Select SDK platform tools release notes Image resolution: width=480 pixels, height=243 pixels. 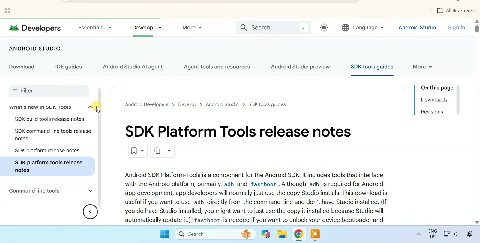click(x=47, y=166)
